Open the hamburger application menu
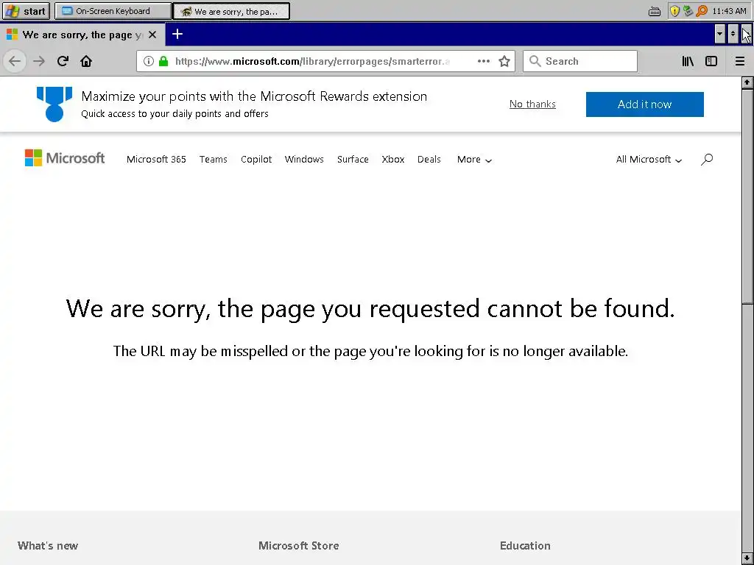 (x=739, y=61)
